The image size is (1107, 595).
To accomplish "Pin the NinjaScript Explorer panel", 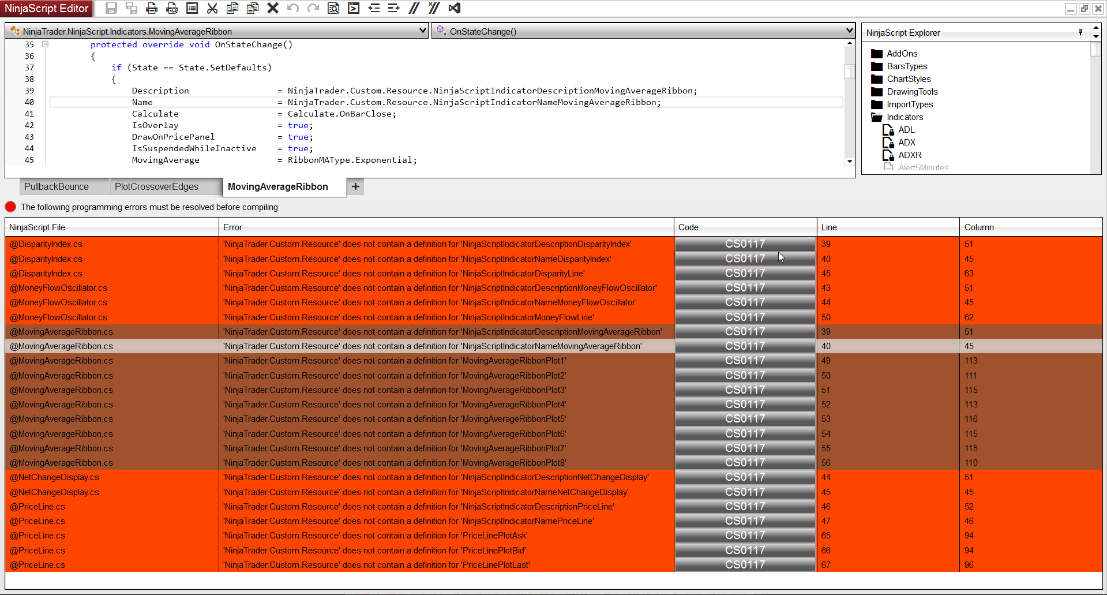I will (1080, 32).
